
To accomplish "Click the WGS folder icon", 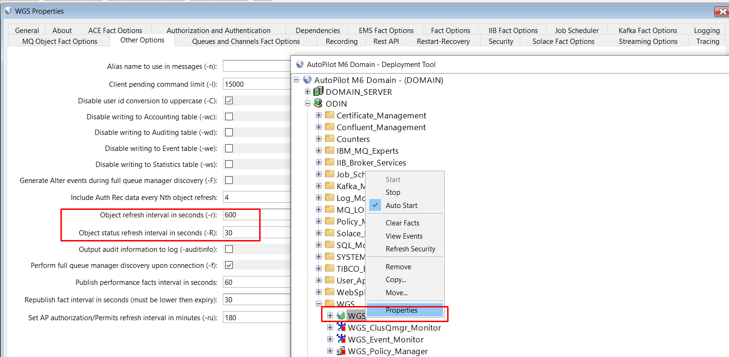I will (x=330, y=304).
